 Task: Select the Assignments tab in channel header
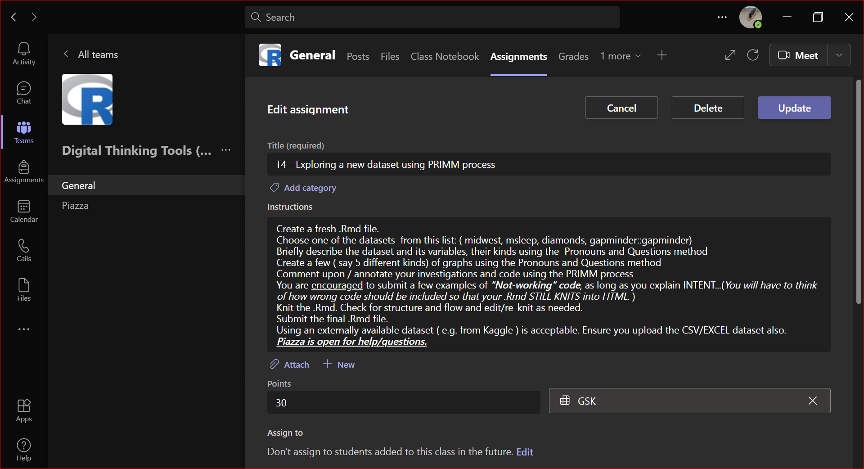point(518,56)
